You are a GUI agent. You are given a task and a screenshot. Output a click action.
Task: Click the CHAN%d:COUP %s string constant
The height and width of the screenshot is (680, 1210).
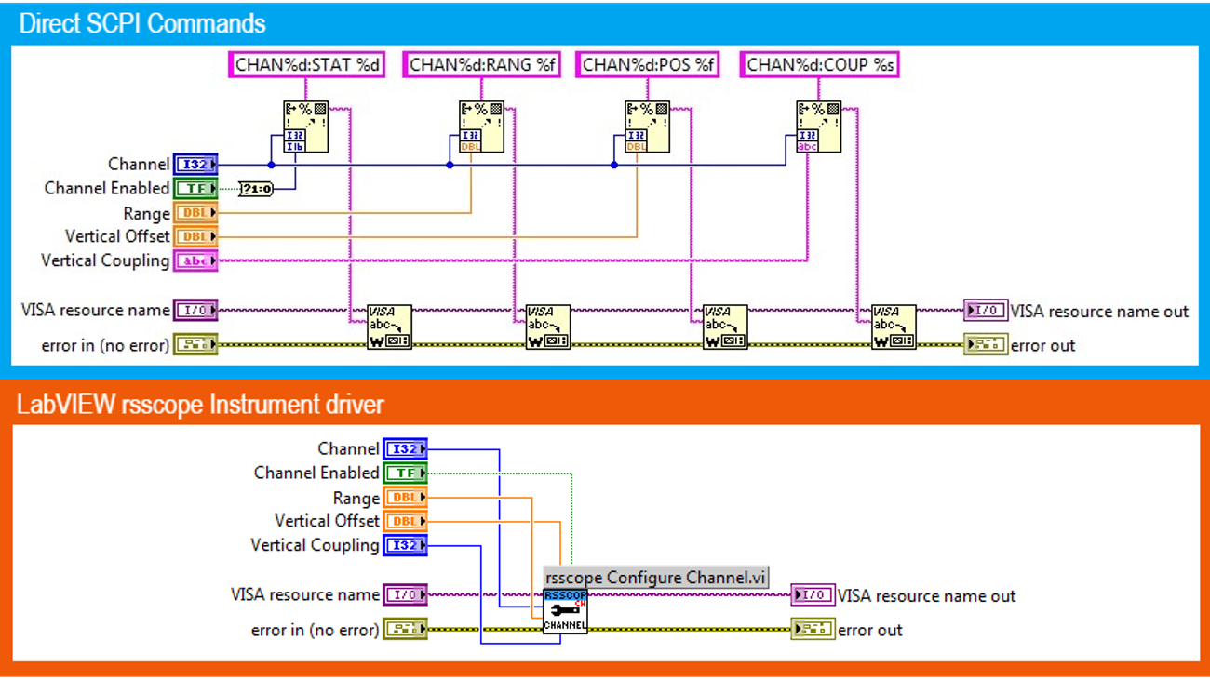pyautogui.click(x=820, y=65)
